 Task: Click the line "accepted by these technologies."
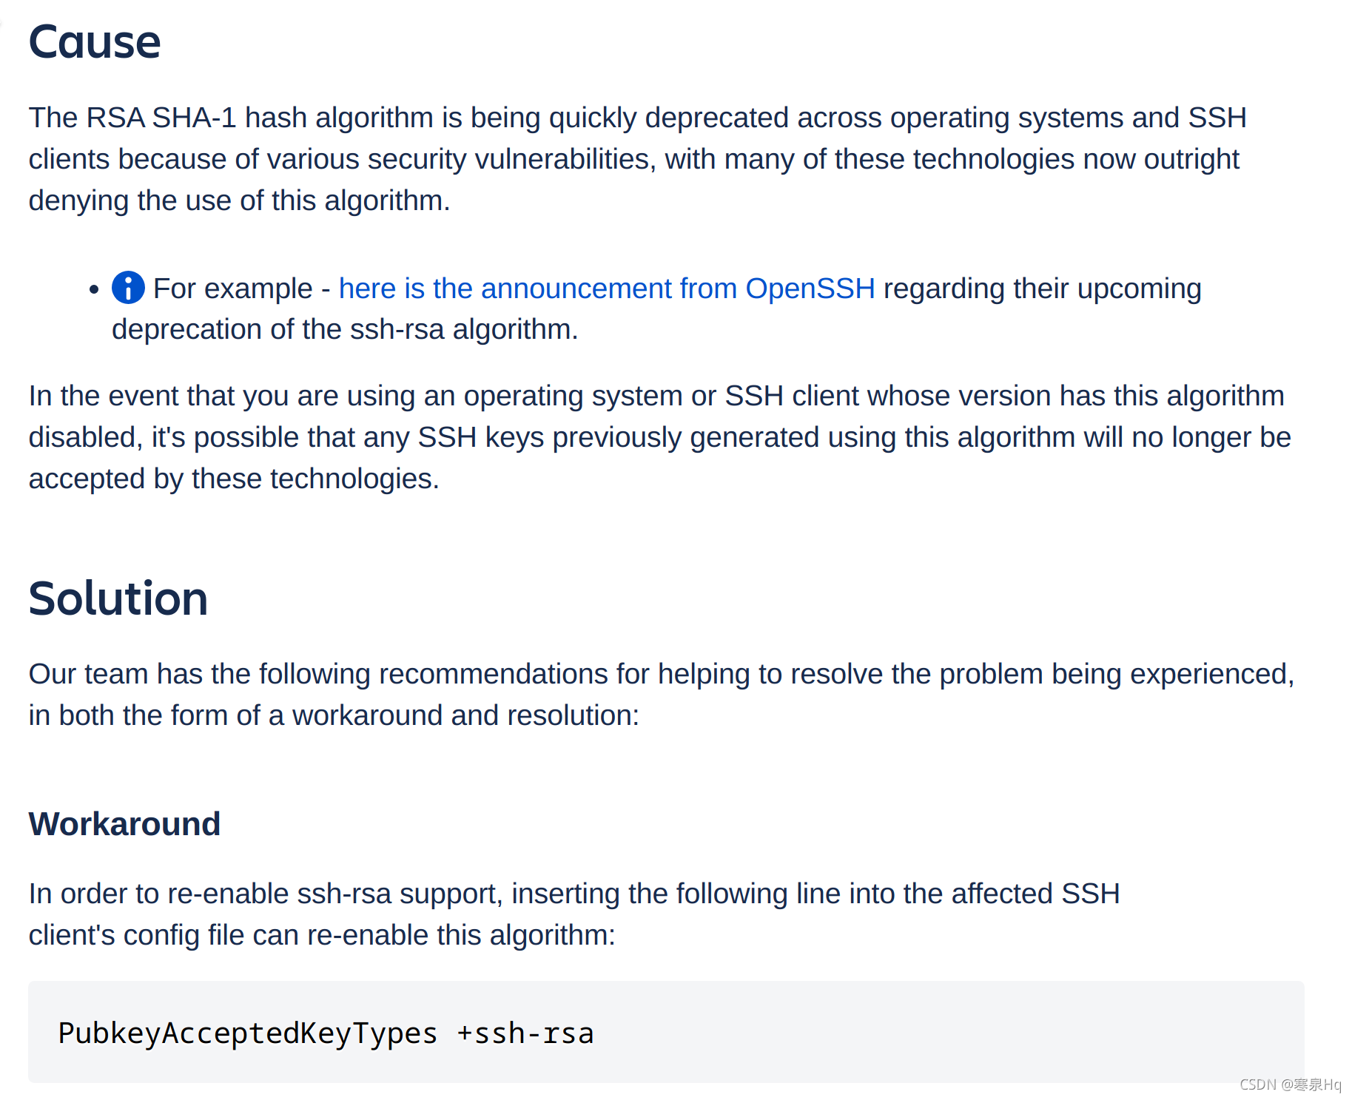(234, 479)
